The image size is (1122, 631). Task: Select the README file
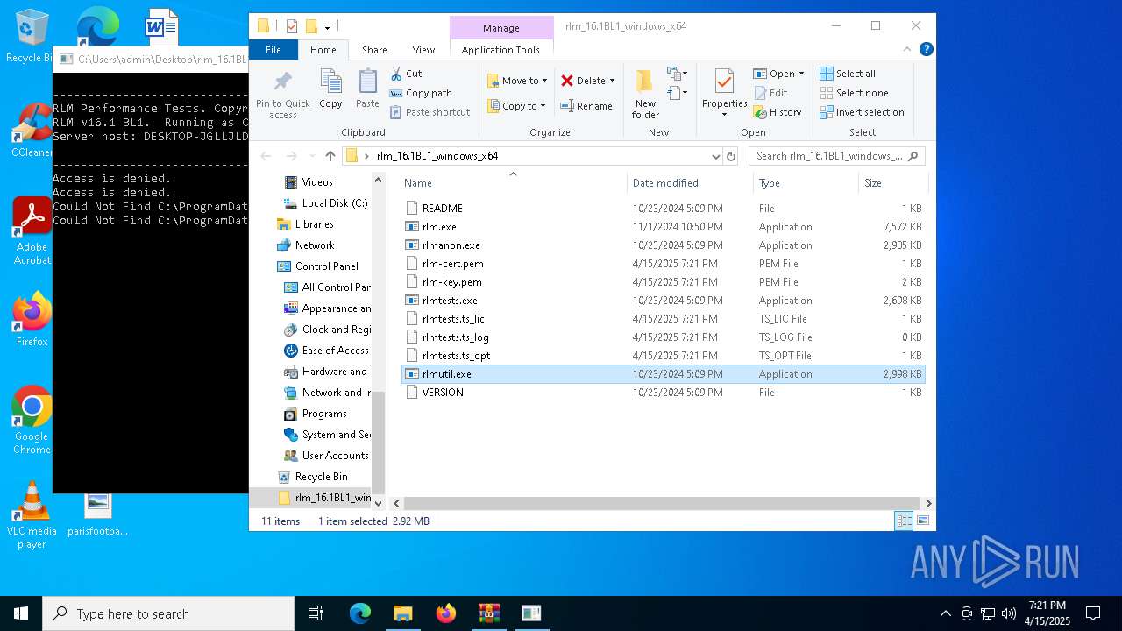[x=664, y=209]
